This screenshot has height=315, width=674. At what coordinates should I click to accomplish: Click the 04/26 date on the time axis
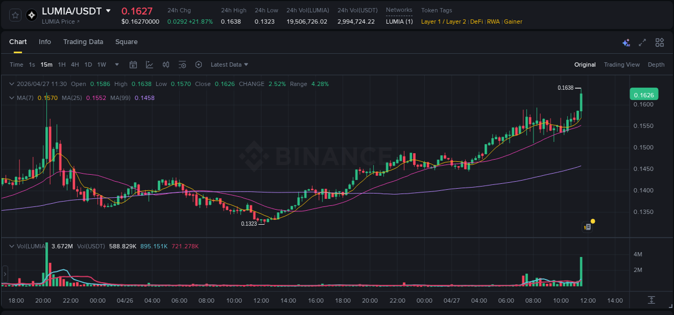coord(125,300)
